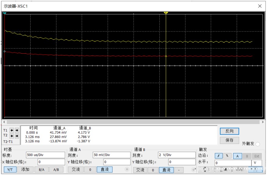Viewport: 267px width, 175px height.
Task: Click the 反向 button
Action: tap(229, 131)
